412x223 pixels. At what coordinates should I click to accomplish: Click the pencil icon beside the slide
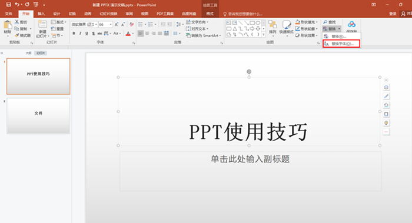point(386,96)
